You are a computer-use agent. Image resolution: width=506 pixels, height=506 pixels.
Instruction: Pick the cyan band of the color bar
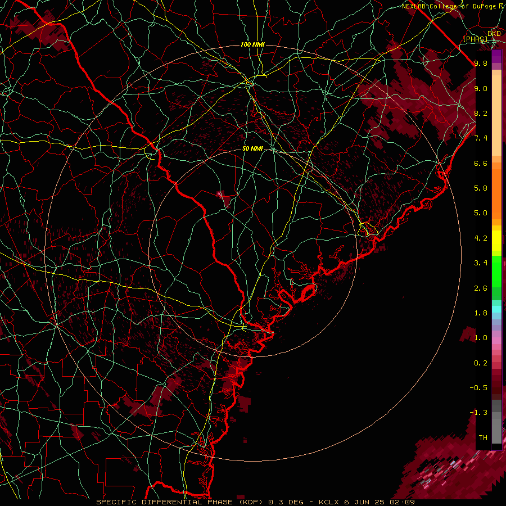click(496, 309)
